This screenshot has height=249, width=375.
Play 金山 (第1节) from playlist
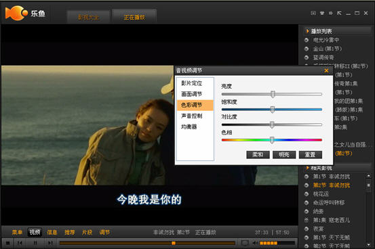coord(328,49)
